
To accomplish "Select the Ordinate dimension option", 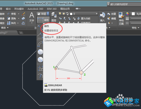I will pyautogui.click(x=40, y=68).
